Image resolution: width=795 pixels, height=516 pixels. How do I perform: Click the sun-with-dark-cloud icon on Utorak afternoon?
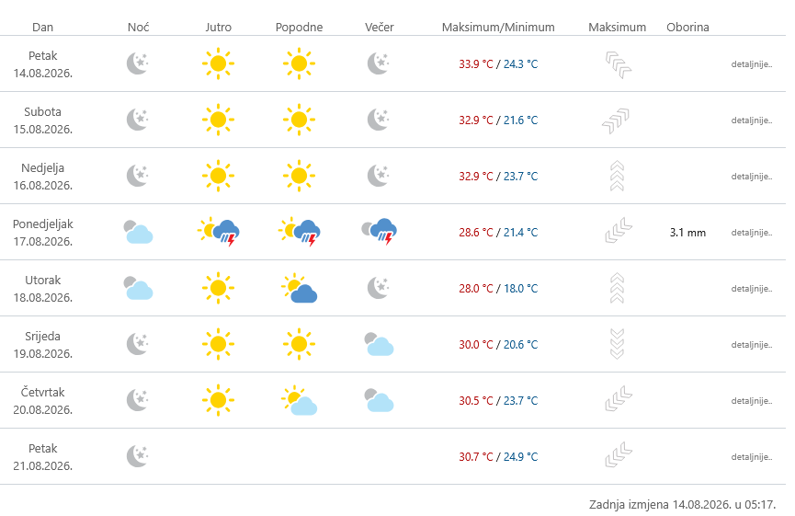[x=299, y=288]
